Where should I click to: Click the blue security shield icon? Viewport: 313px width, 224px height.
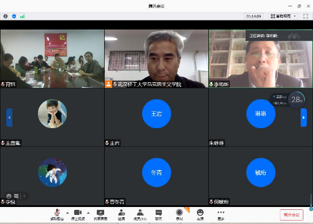click(x=14, y=16)
